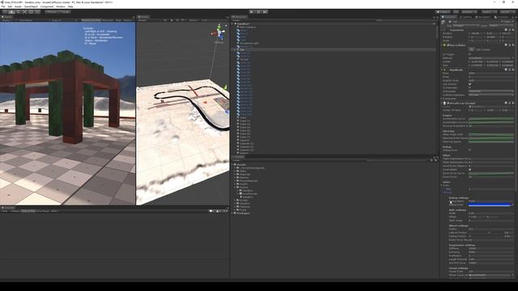This screenshot has width=518, height=291.
Task: Click the Arcade Car script icon
Action: pos(444,103)
